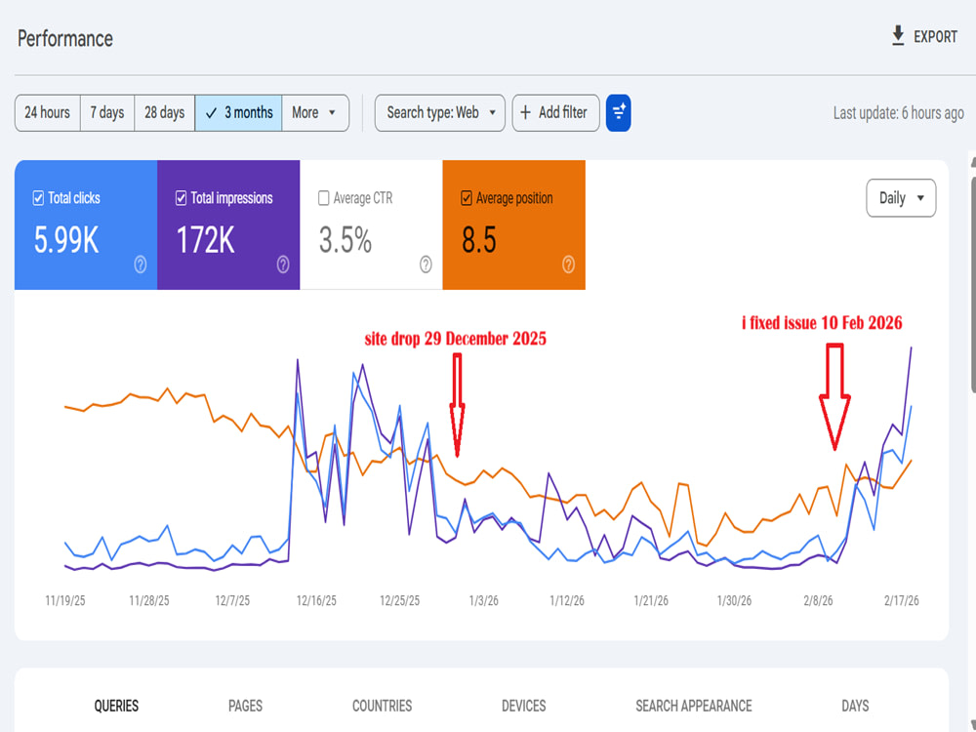The height and width of the screenshot is (732, 976).
Task: Switch to the COUNTRIES tab
Action: click(x=383, y=706)
